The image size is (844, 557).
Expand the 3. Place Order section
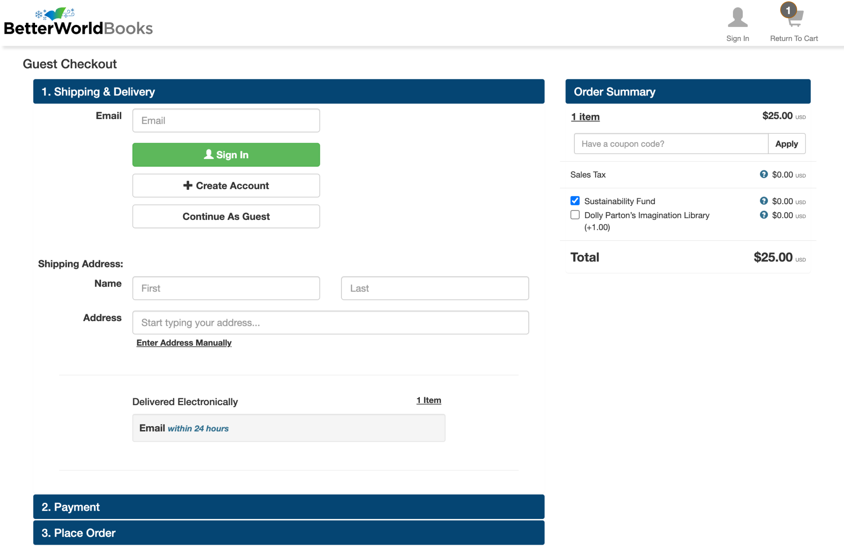[289, 533]
